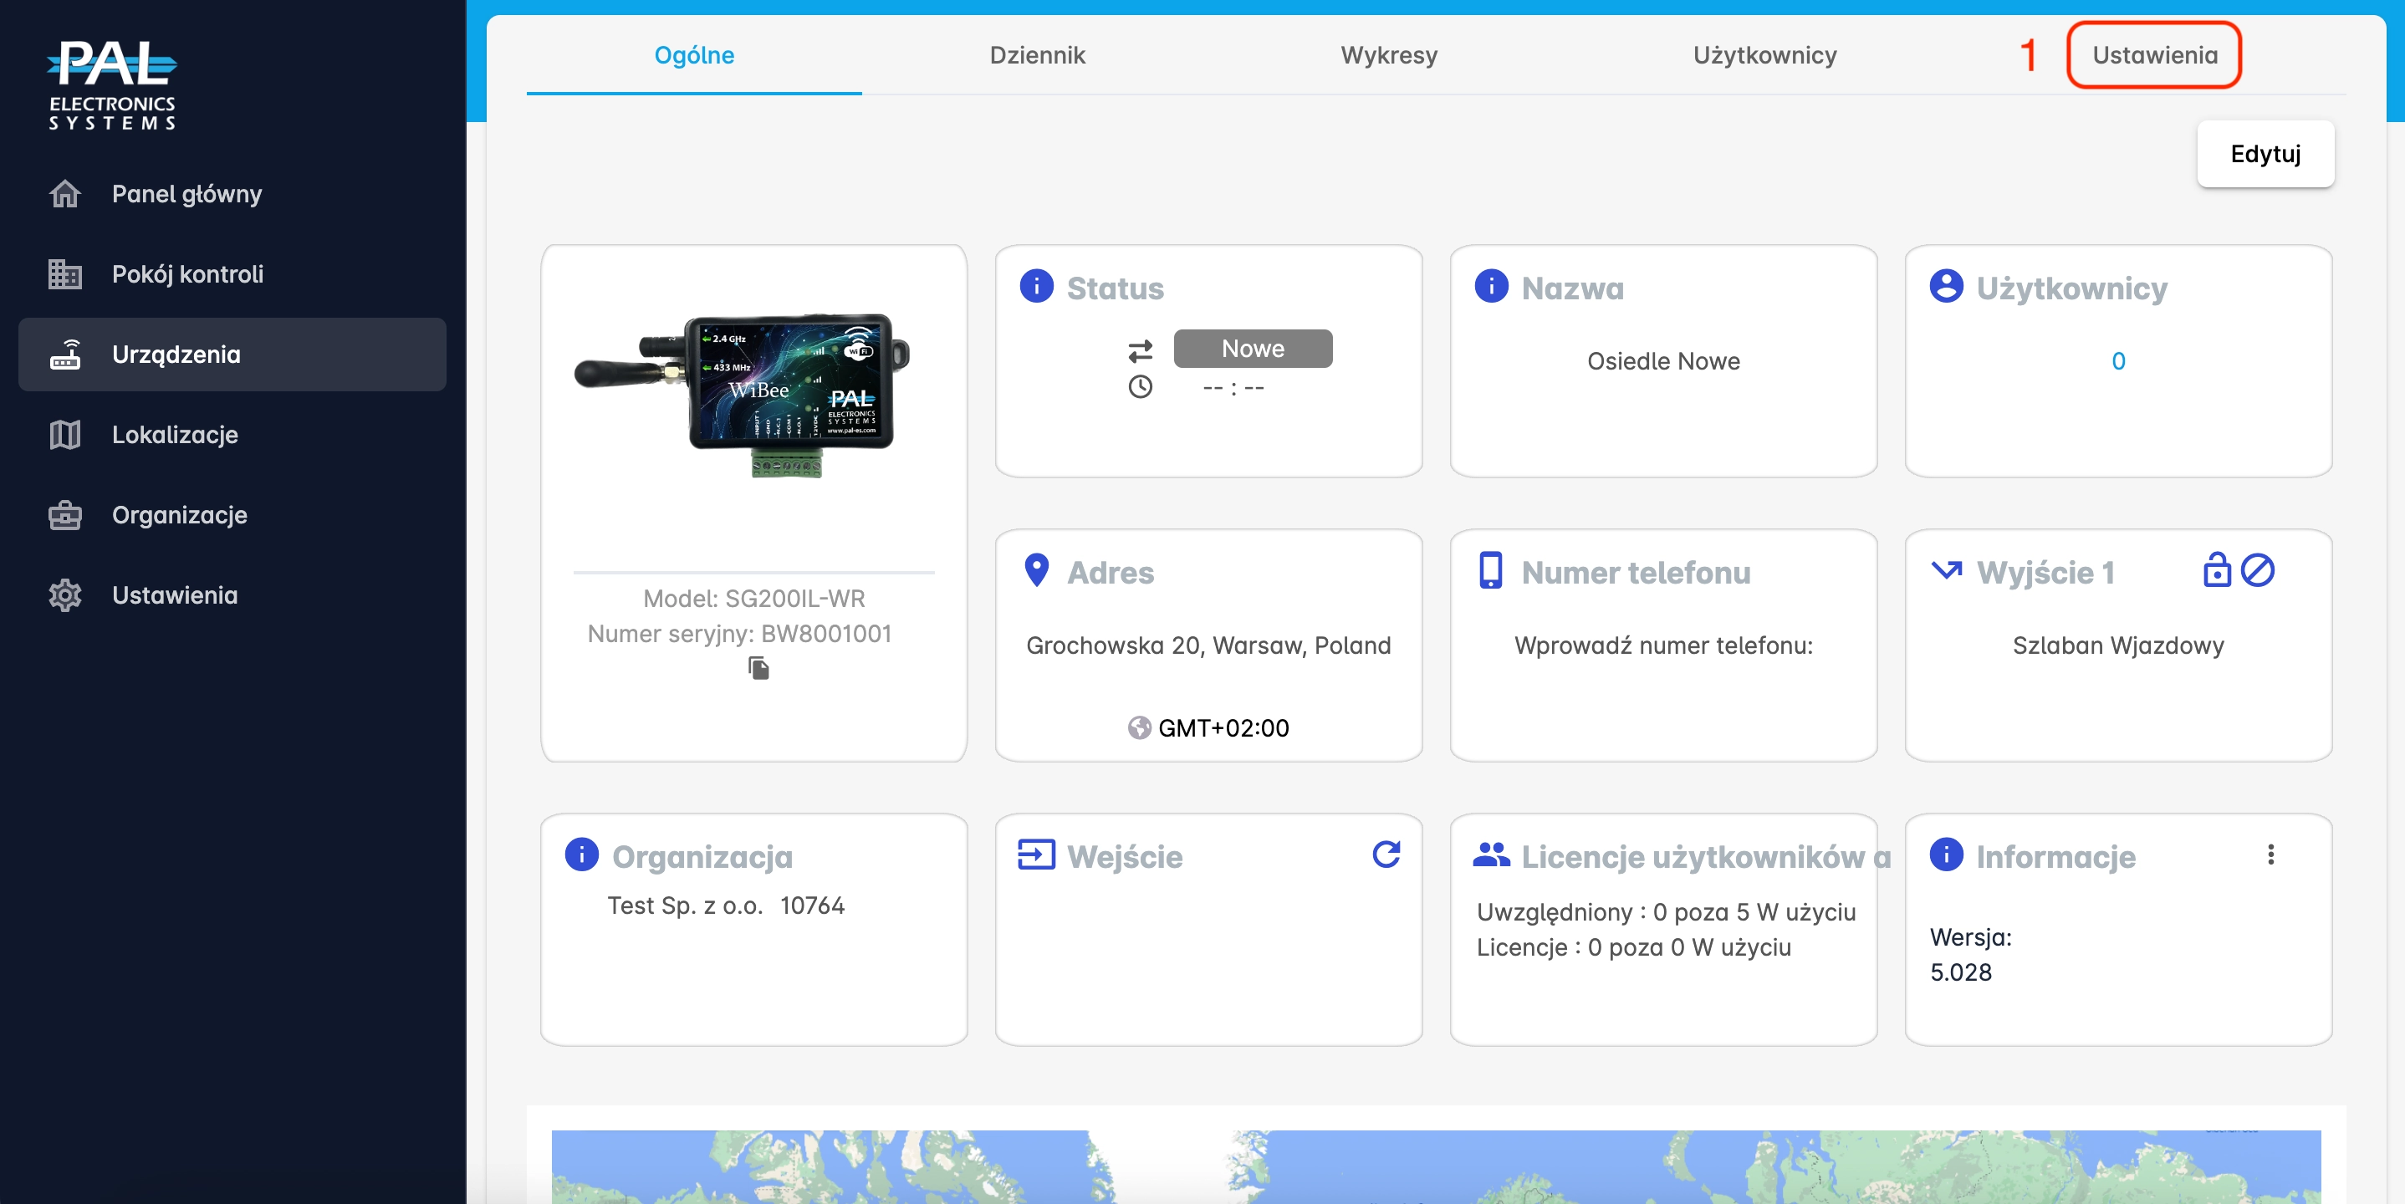Image resolution: width=2405 pixels, height=1204 pixels.
Task: Click the users count link showing 0
Action: (2117, 361)
